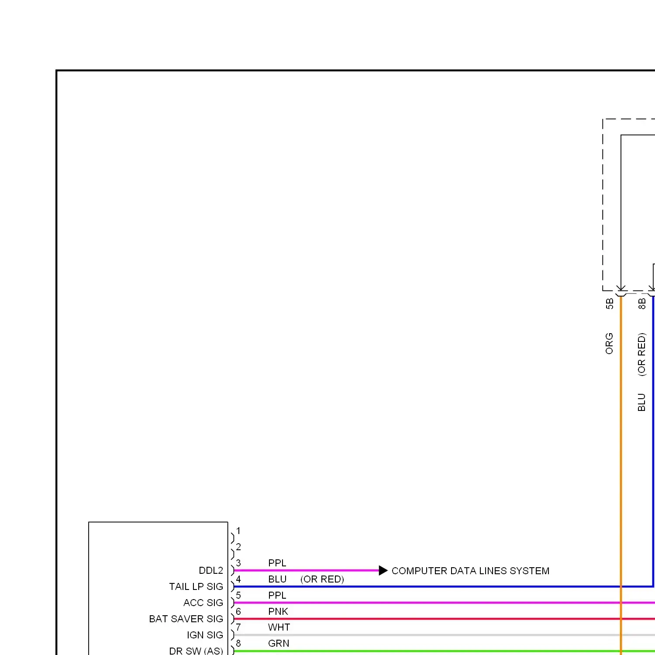
Task: Click connector pin number 2
Action: (x=238, y=547)
